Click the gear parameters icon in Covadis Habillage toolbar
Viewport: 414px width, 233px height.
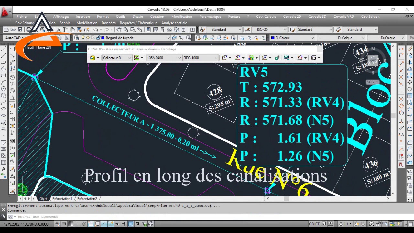(x=277, y=58)
